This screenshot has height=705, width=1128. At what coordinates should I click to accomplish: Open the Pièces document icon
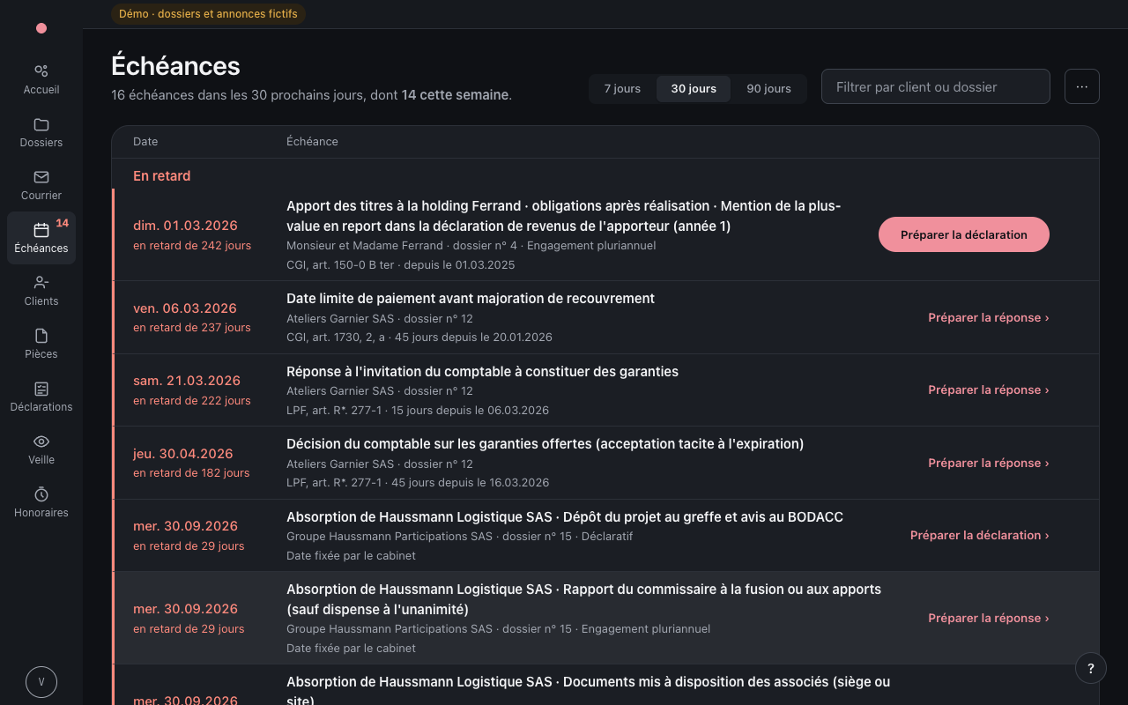41,336
